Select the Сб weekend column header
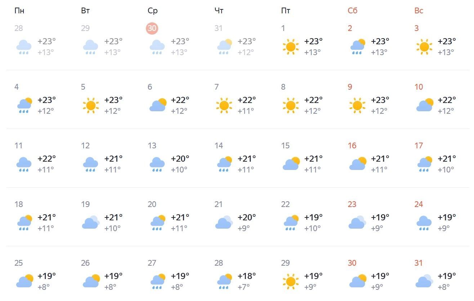Screen dimensions: 474x301 pyautogui.click(x=353, y=11)
